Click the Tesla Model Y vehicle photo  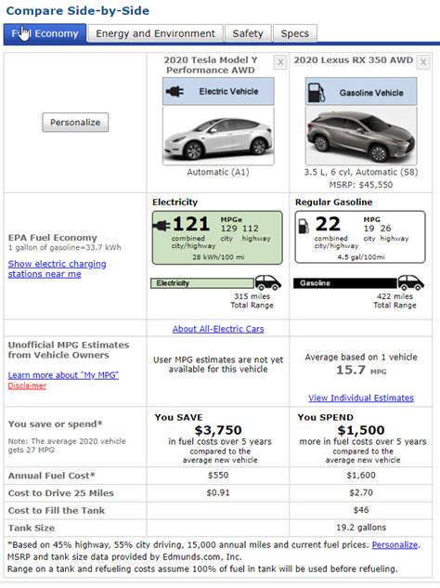(x=218, y=136)
